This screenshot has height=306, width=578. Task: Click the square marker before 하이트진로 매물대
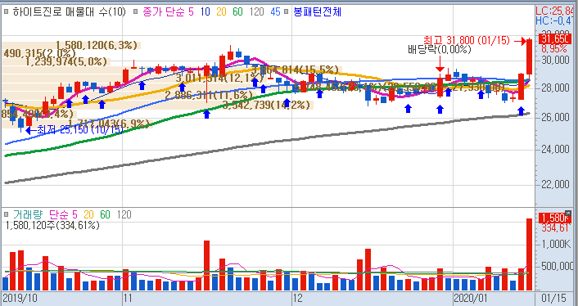pyautogui.click(x=6, y=11)
